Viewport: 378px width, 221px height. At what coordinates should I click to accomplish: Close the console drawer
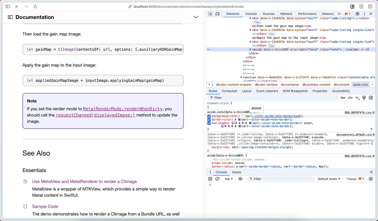coord(371,172)
